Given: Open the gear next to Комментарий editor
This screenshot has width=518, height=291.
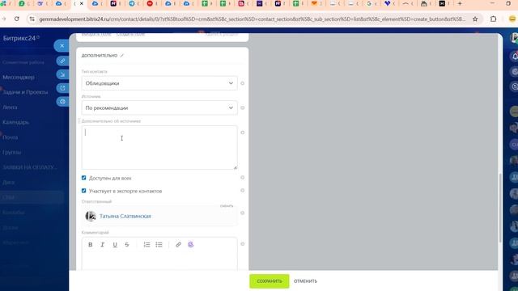Looking at the screenshot, I should (x=243, y=244).
